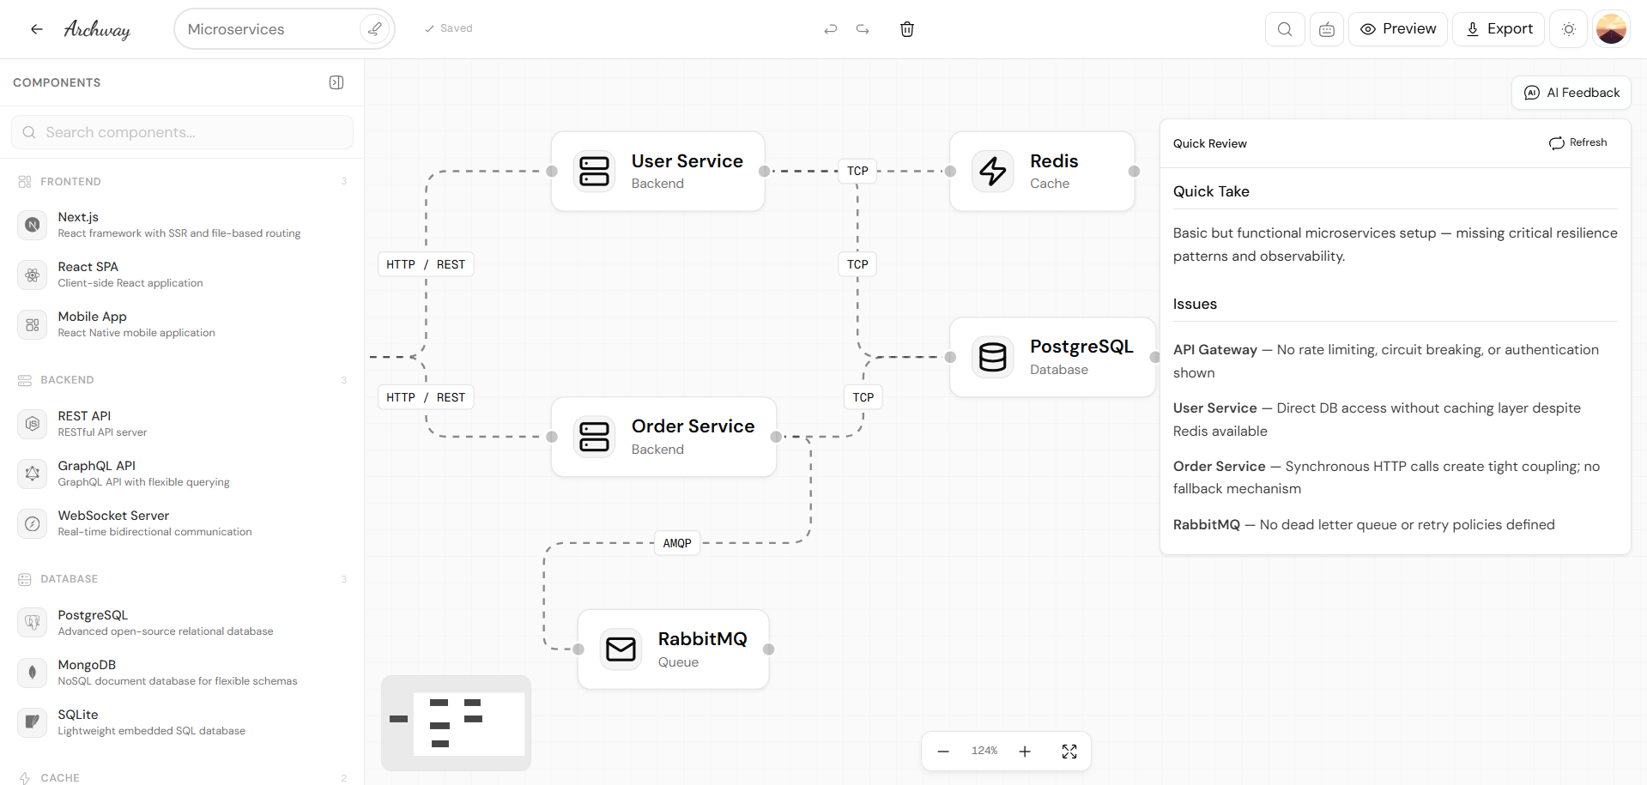Click Refresh in Quick Review

tap(1577, 142)
